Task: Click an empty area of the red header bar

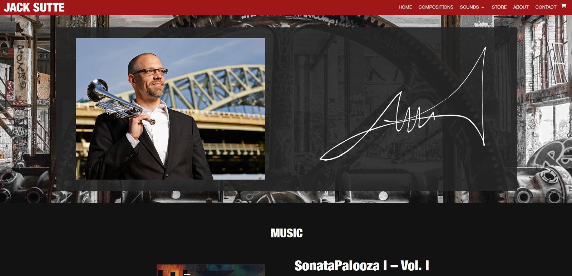Action: tap(229, 7)
